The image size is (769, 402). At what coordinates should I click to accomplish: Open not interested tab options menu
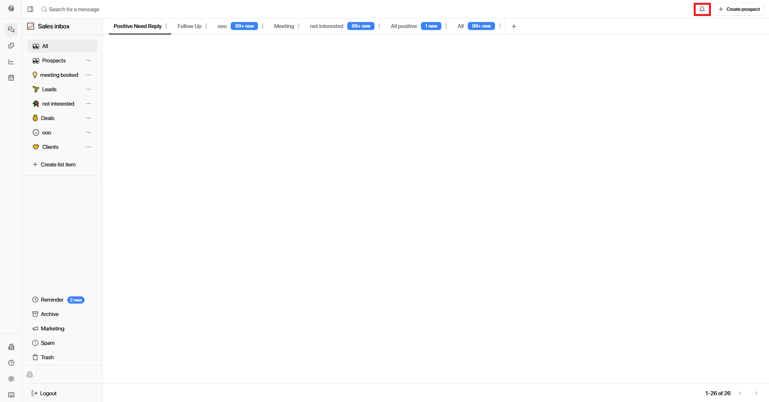pos(379,26)
